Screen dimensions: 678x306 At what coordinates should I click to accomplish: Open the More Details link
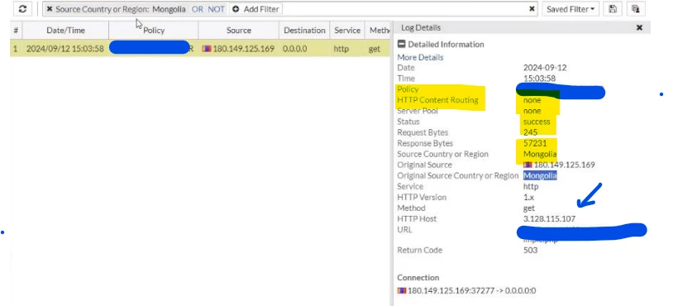point(420,57)
